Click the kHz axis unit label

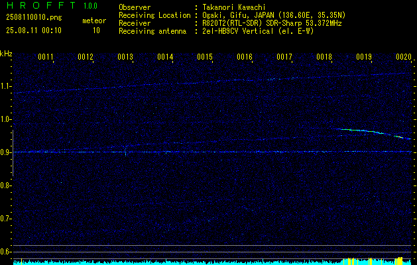click(6, 54)
